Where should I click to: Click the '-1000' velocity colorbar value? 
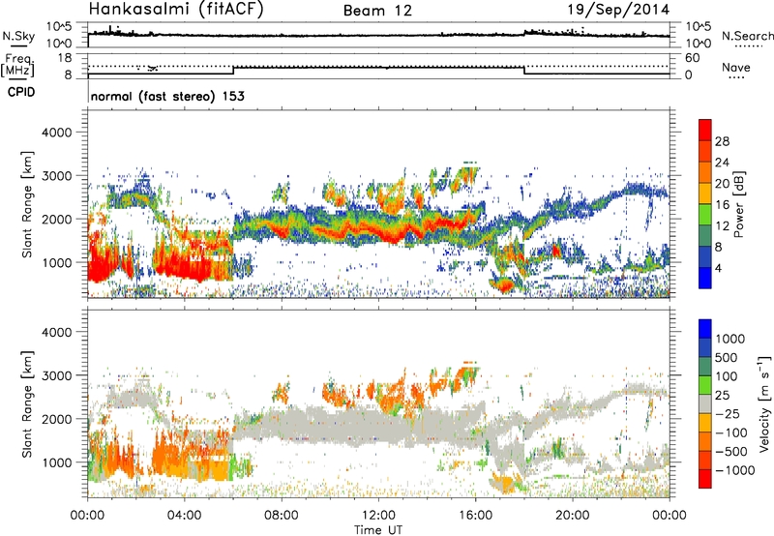tap(735, 470)
